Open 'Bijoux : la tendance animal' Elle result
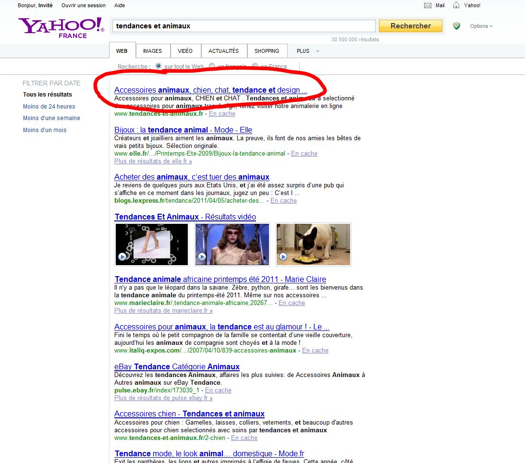 tap(183, 130)
